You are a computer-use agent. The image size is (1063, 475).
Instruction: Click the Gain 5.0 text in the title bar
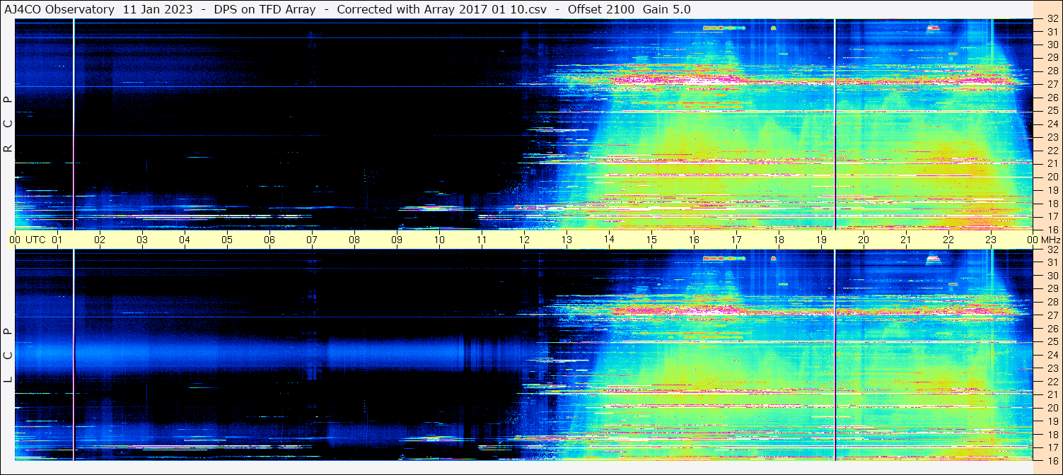tap(666, 9)
